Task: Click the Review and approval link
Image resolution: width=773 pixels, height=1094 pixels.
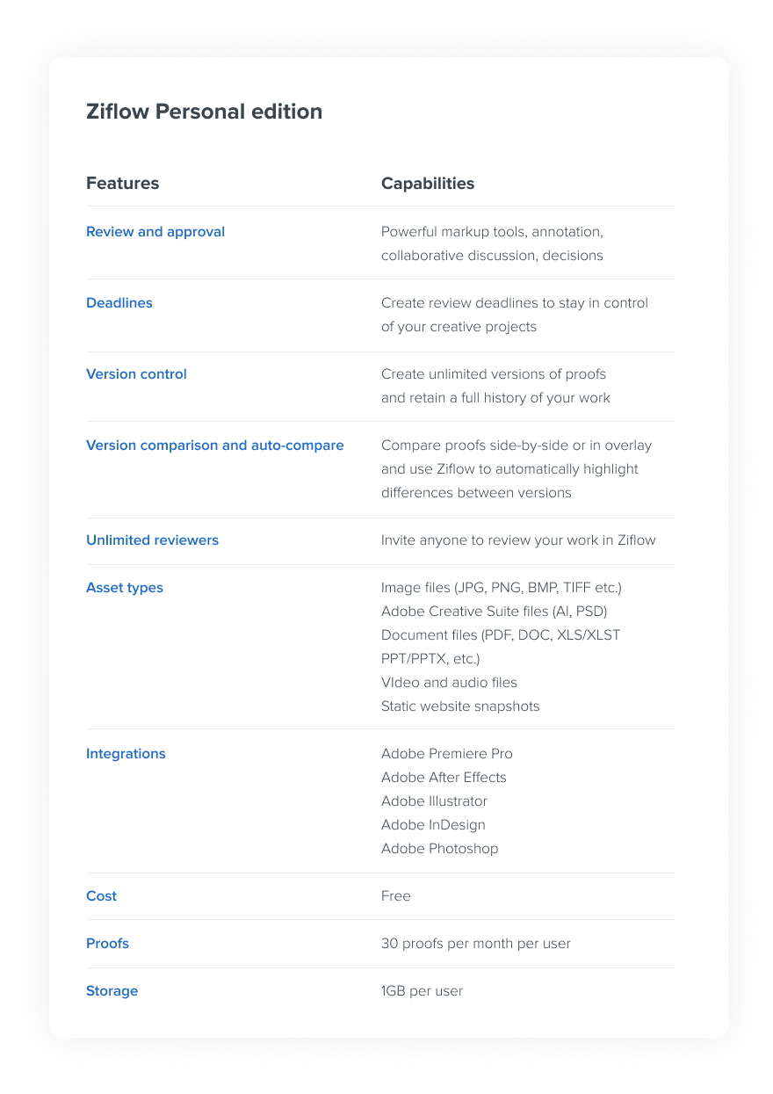Action: 155,232
